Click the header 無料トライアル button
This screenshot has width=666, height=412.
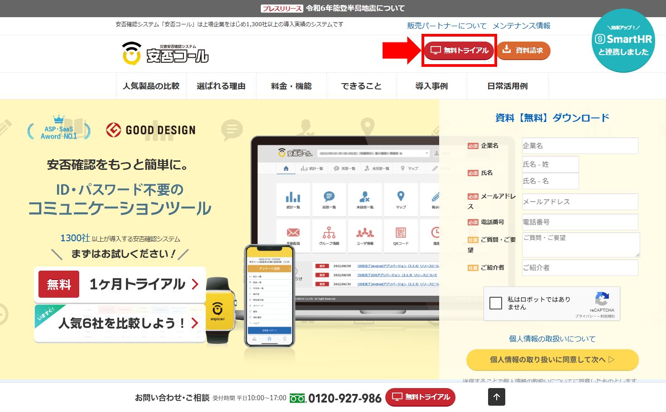point(459,50)
